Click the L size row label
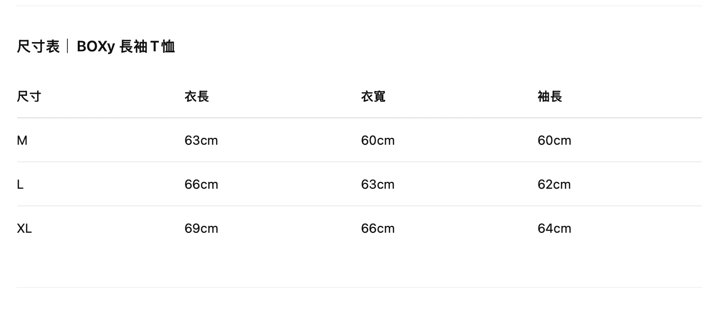The height and width of the screenshot is (310, 715). pyautogui.click(x=20, y=184)
